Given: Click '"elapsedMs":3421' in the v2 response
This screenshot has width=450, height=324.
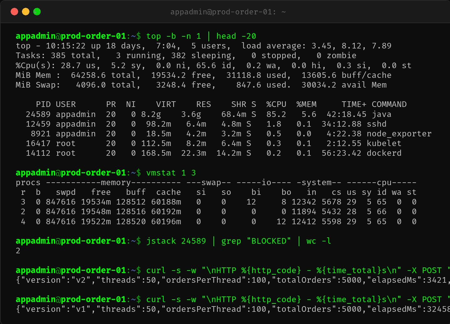Looking at the screenshot, I should tap(406, 280).
